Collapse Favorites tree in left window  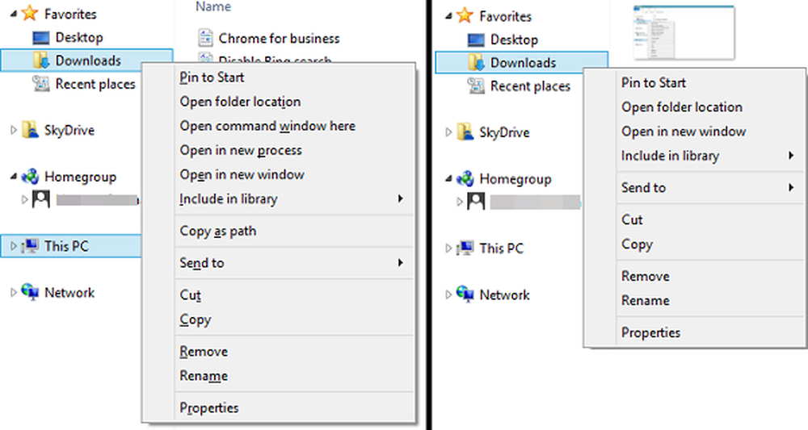coord(14,15)
